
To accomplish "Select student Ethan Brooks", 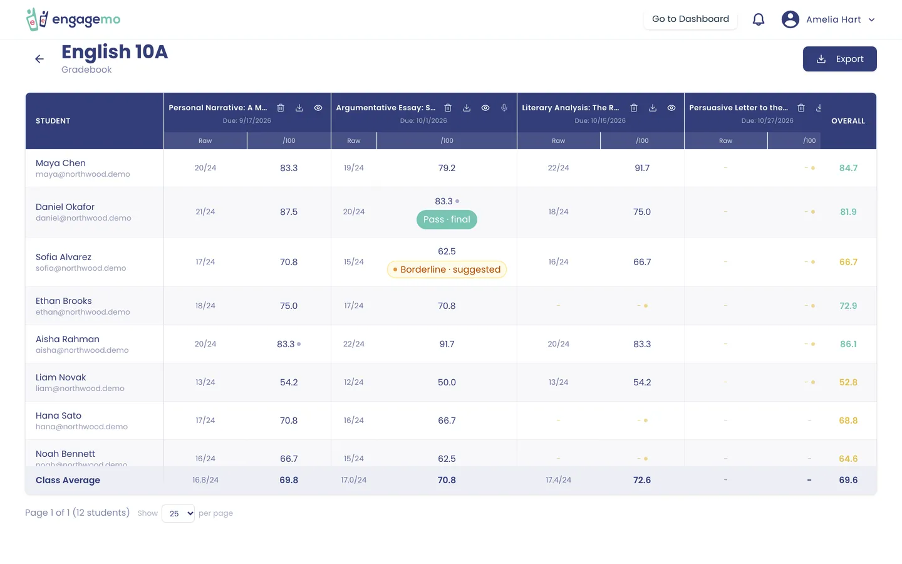I will (63, 301).
